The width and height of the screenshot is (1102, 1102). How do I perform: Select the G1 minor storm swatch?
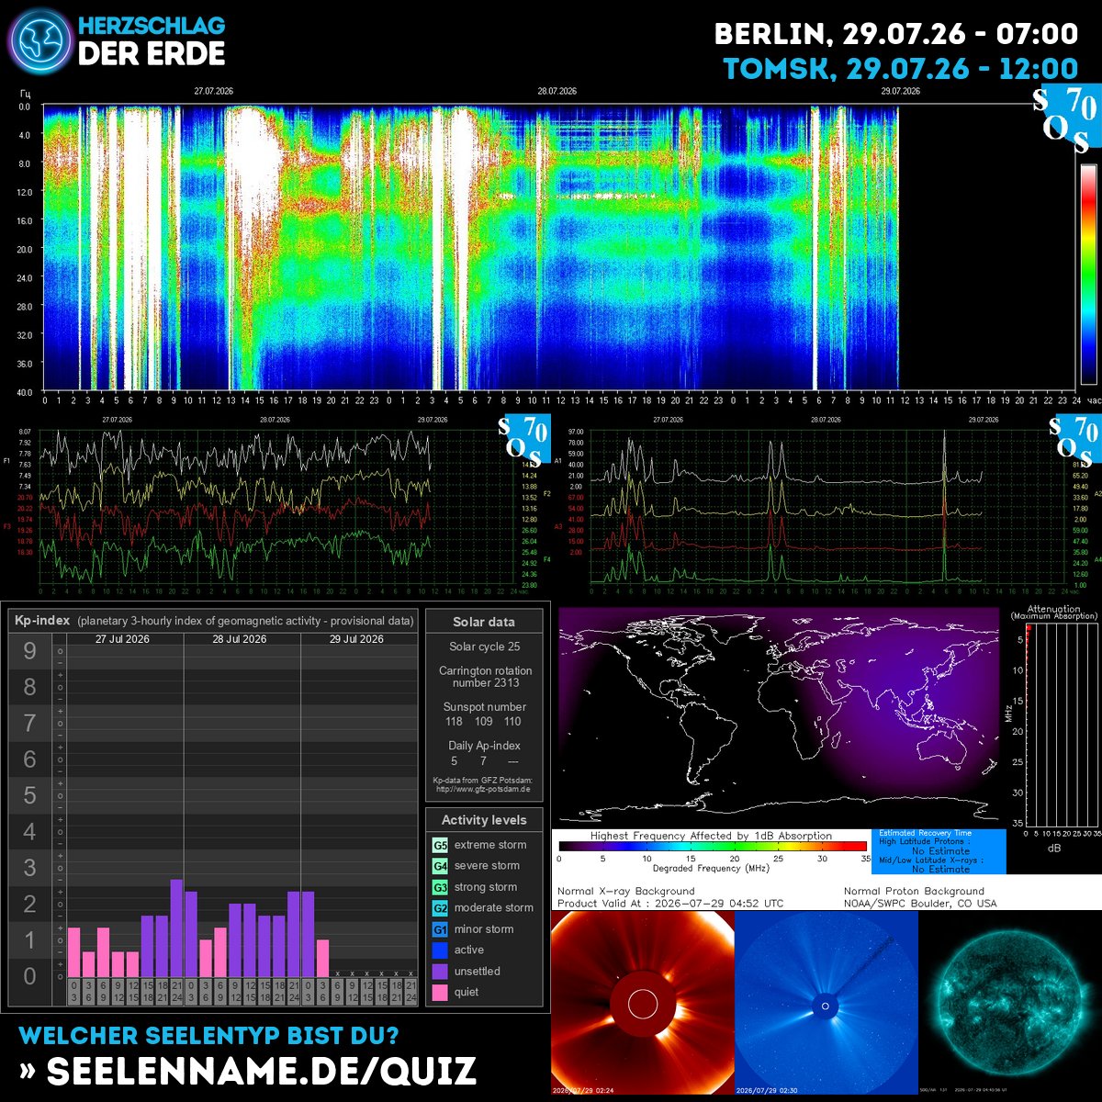point(440,929)
